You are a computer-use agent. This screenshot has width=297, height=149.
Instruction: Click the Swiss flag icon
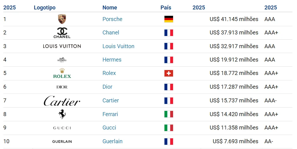pos(168,73)
